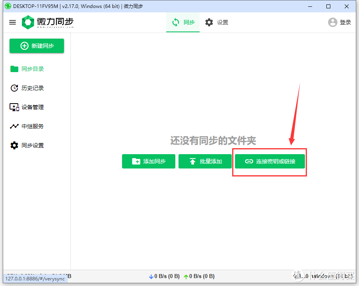Open 同步设置 sync settings from sidebar
Screen dimensions: 359x286
(32, 145)
